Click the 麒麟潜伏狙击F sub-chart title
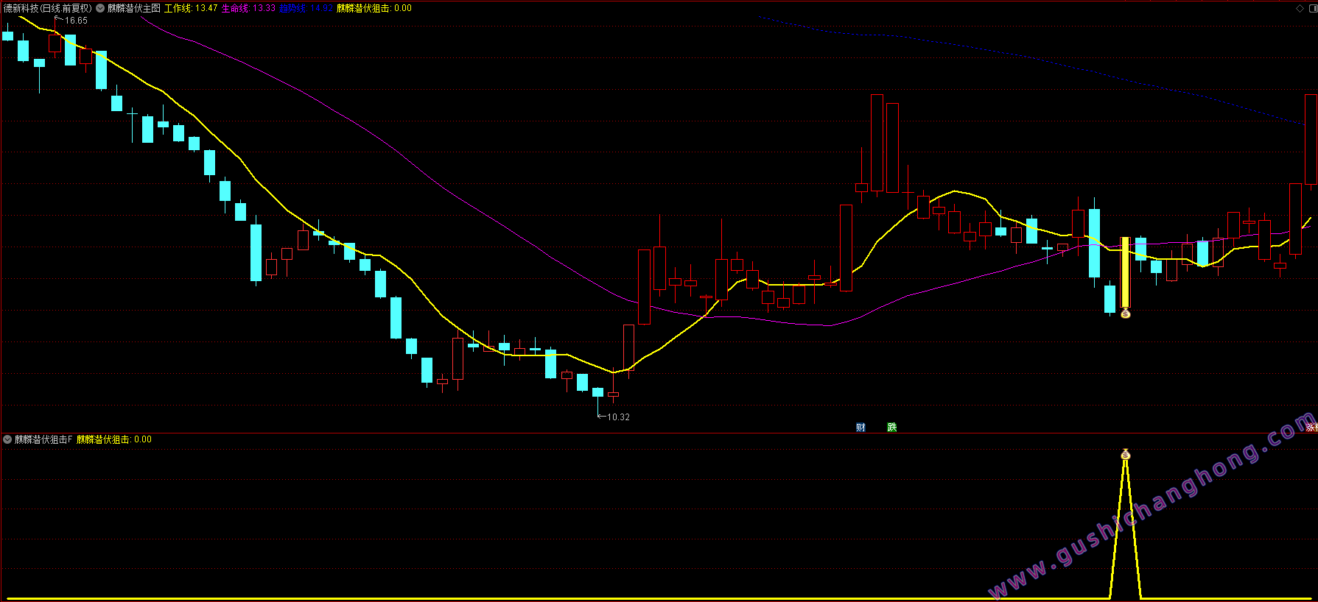The image size is (1318, 602). tap(43, 439)
